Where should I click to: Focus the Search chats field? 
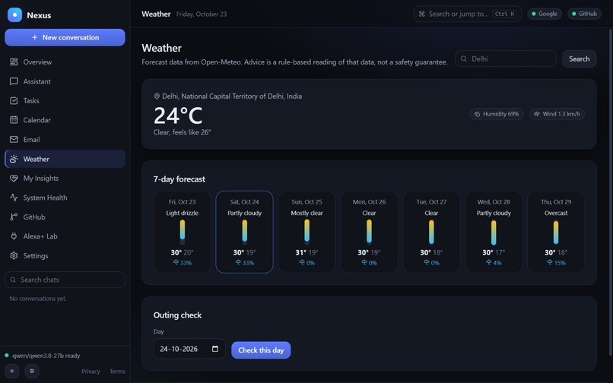point(65,280)
